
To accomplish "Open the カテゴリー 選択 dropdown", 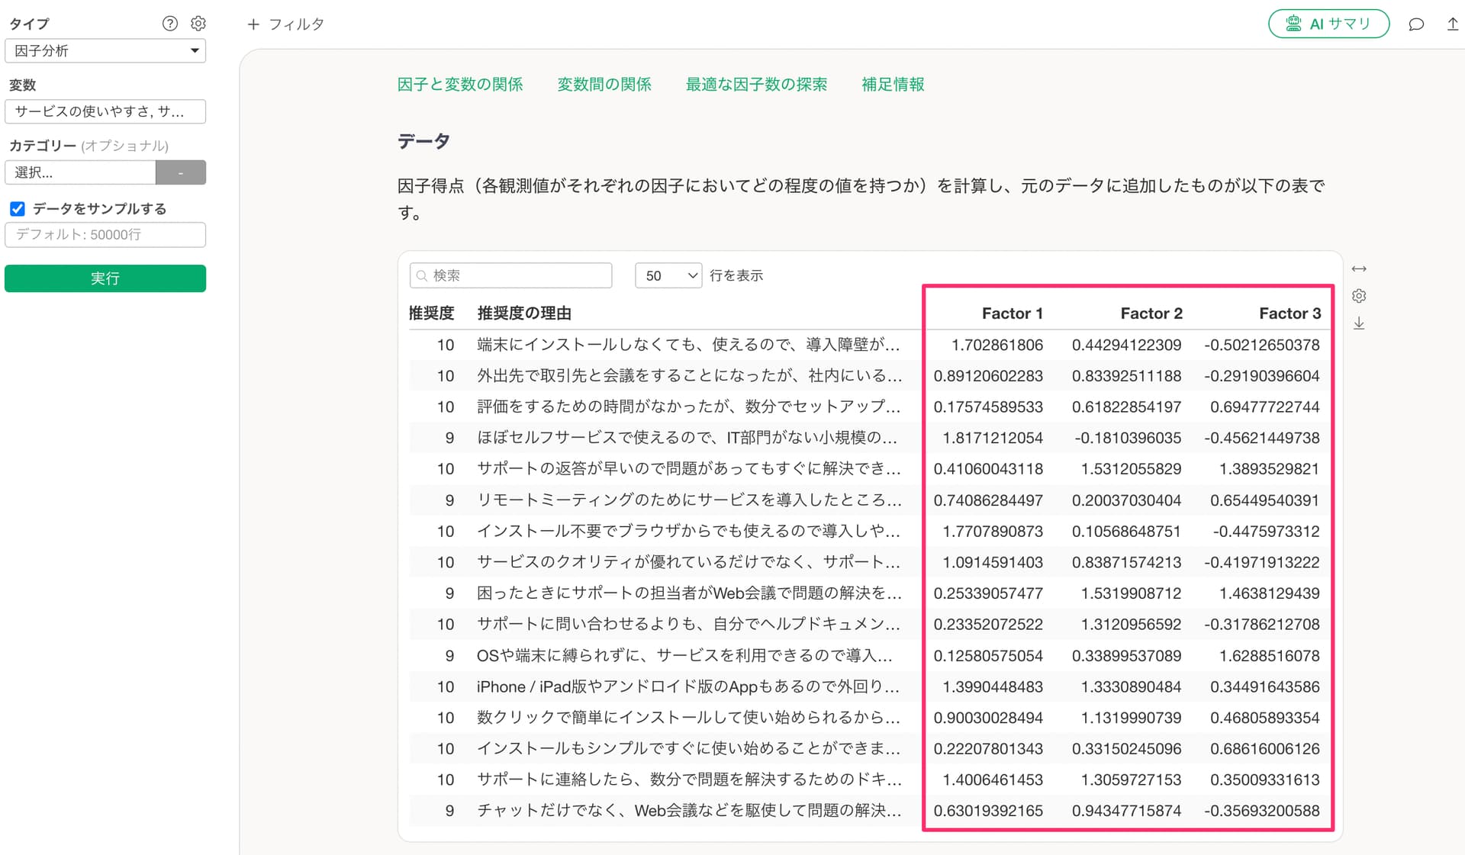I will coord(80,172).
